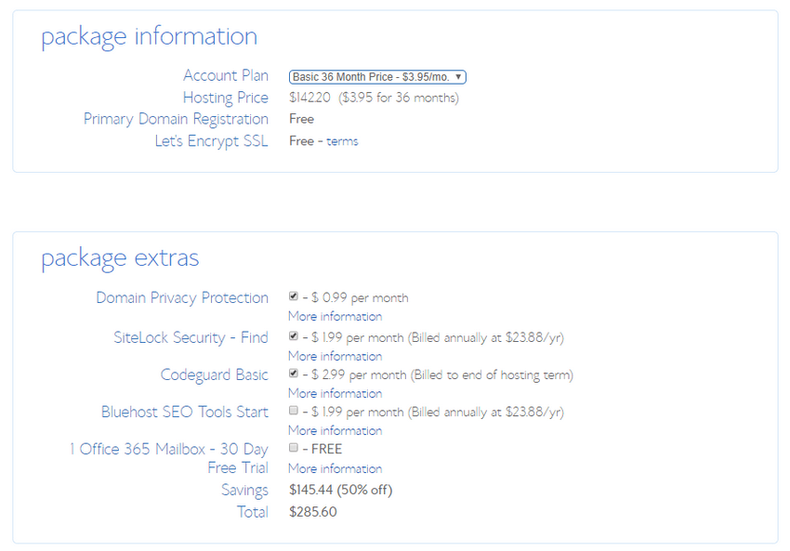Open More information under Office 365 Mailbox
The image size is (790, 551).
pyautogui.click(x=335, y=469)
